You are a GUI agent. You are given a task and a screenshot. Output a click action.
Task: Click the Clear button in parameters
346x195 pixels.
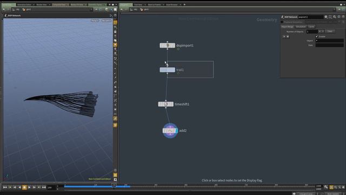pyautogui.click(x=330, y=31)
